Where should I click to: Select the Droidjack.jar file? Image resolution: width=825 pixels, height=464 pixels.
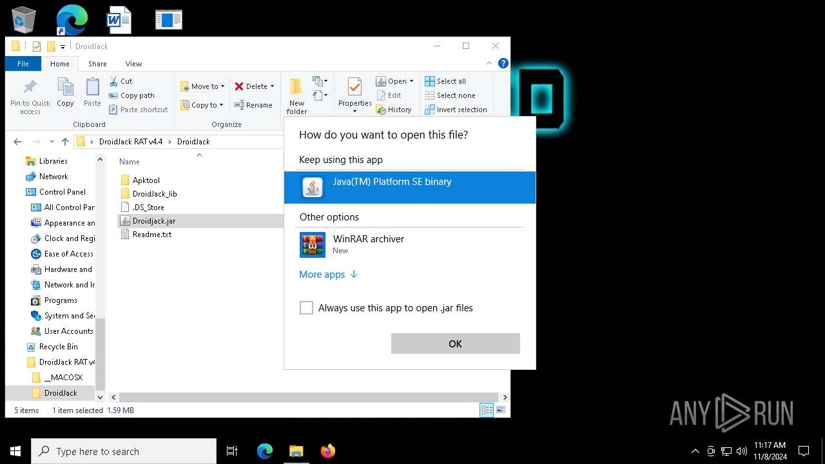(148, 221)
